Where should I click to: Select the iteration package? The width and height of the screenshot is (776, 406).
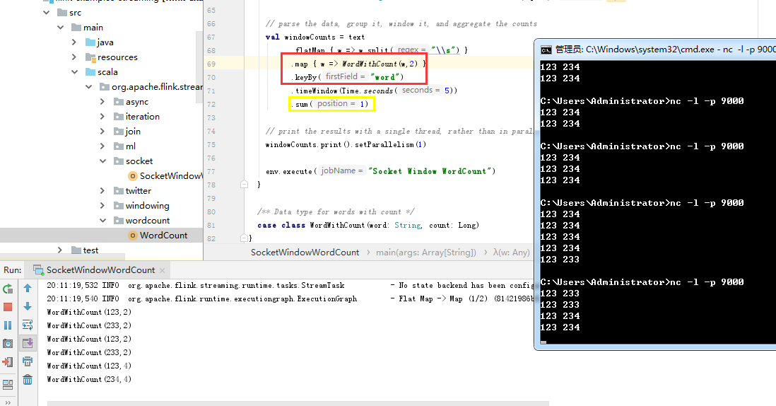(143, 116)
